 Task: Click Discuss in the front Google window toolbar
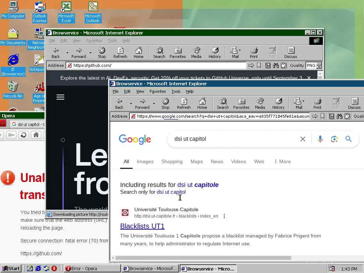[354, 103]
